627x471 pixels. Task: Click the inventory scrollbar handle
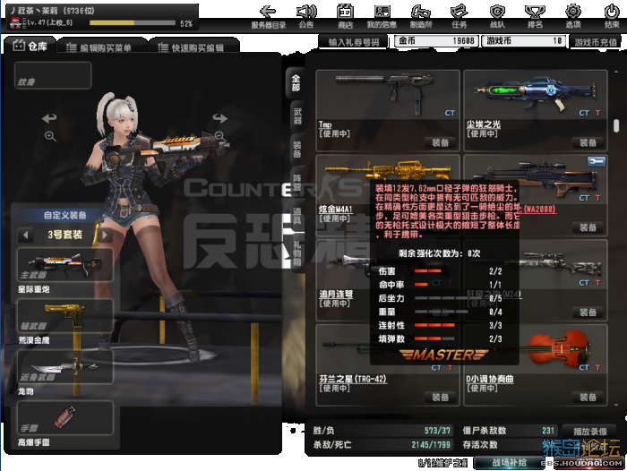[616, 125]
